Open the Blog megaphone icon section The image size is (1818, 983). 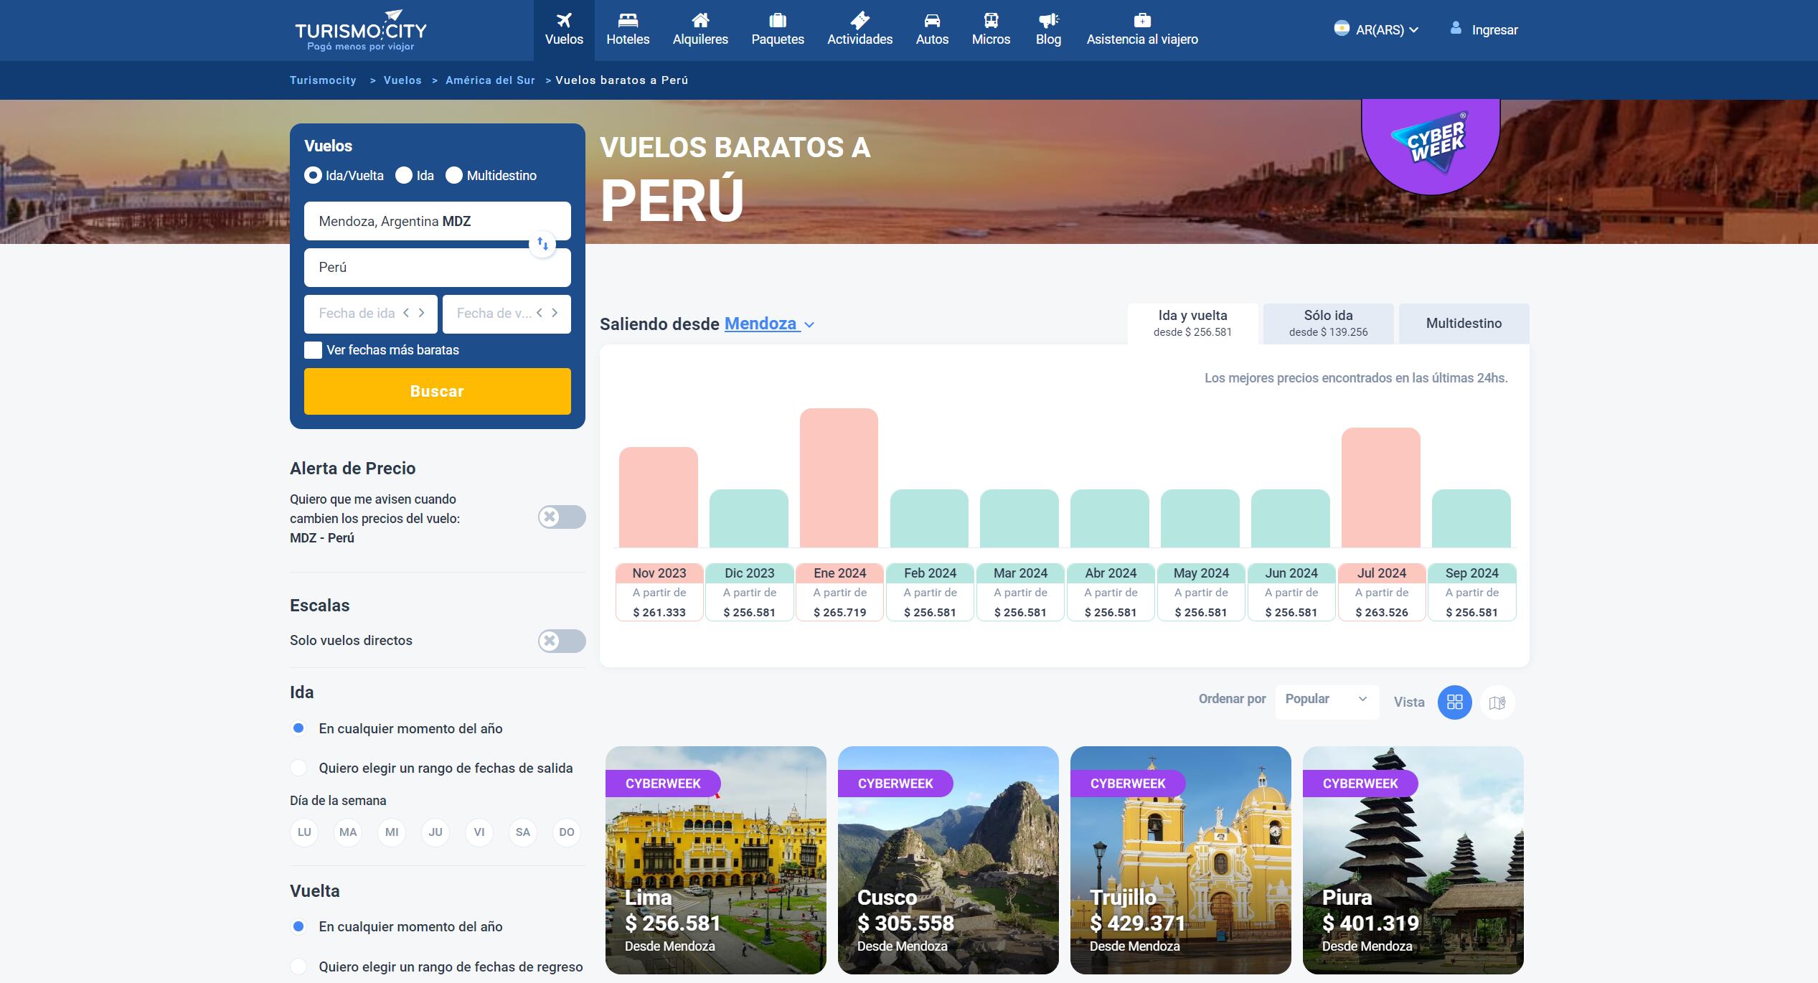point(1048,30)
